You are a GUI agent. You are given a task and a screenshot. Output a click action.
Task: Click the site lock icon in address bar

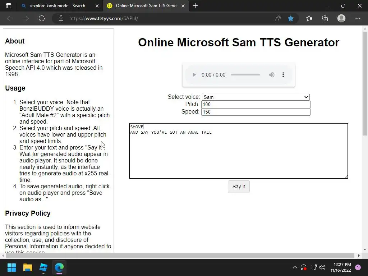click(61, 18)
